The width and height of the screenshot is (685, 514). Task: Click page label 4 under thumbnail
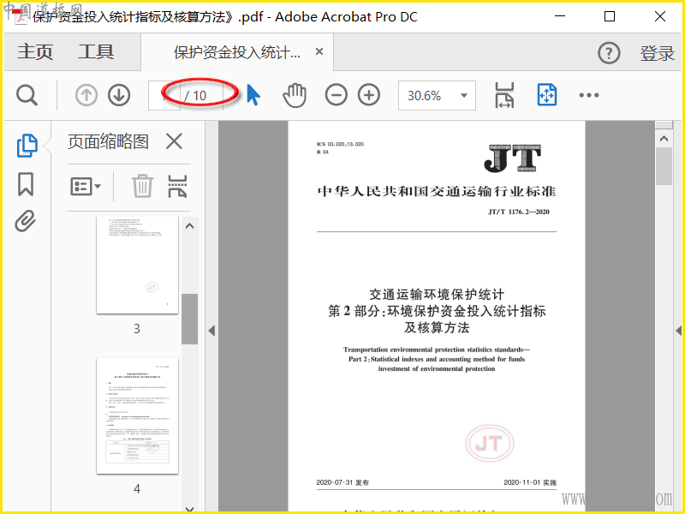[137, 488]
